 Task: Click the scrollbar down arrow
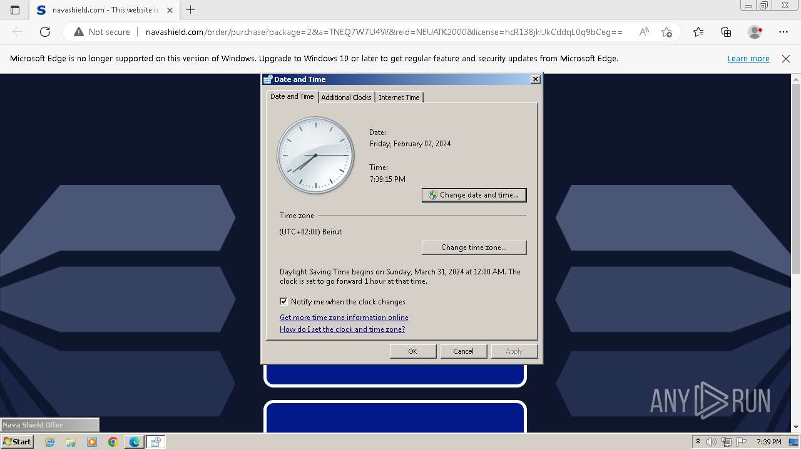pyautogui.click(x=796, y=427)
